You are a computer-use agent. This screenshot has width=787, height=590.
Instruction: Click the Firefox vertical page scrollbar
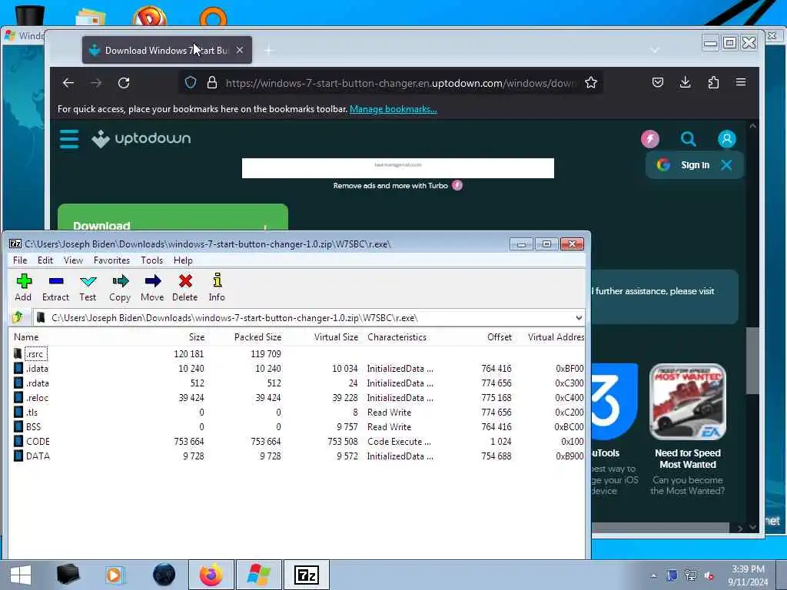[x=752, y=361]
